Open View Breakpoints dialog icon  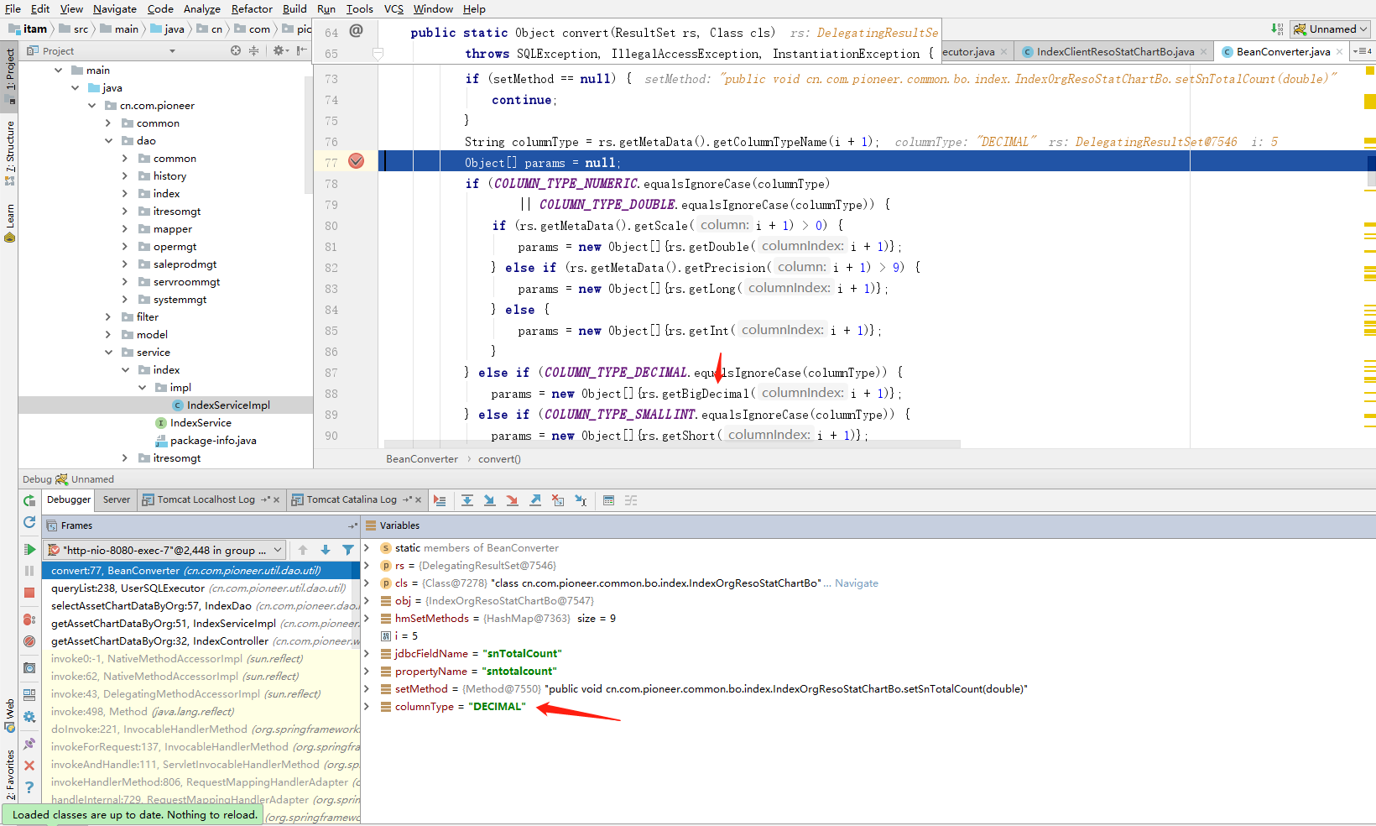click(x=29, y=619)
